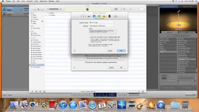Image resolution: width=199 pixels, height=112 pixels.
Task: Click OK in Import Settings dialog
Action: (x=121, y=51)
